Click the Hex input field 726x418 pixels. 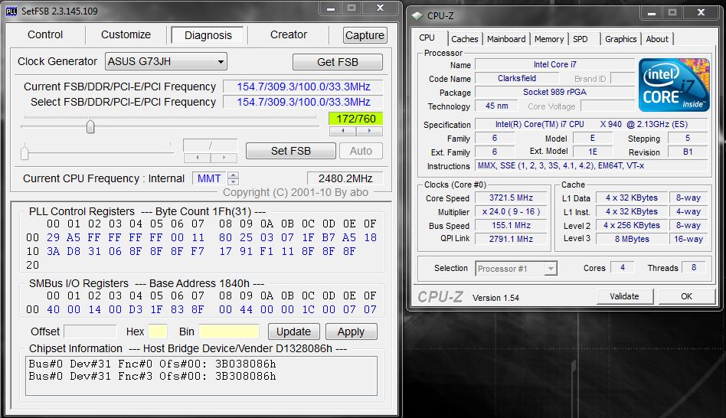click(158, 331)
